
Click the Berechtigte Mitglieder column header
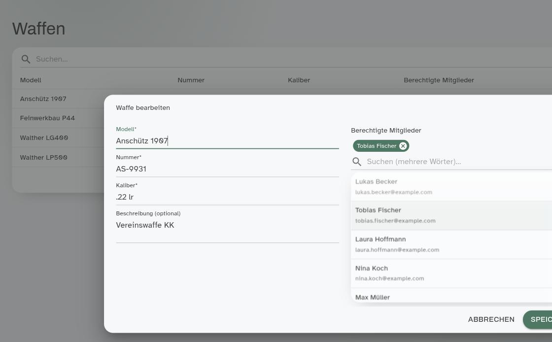[439, 80]
